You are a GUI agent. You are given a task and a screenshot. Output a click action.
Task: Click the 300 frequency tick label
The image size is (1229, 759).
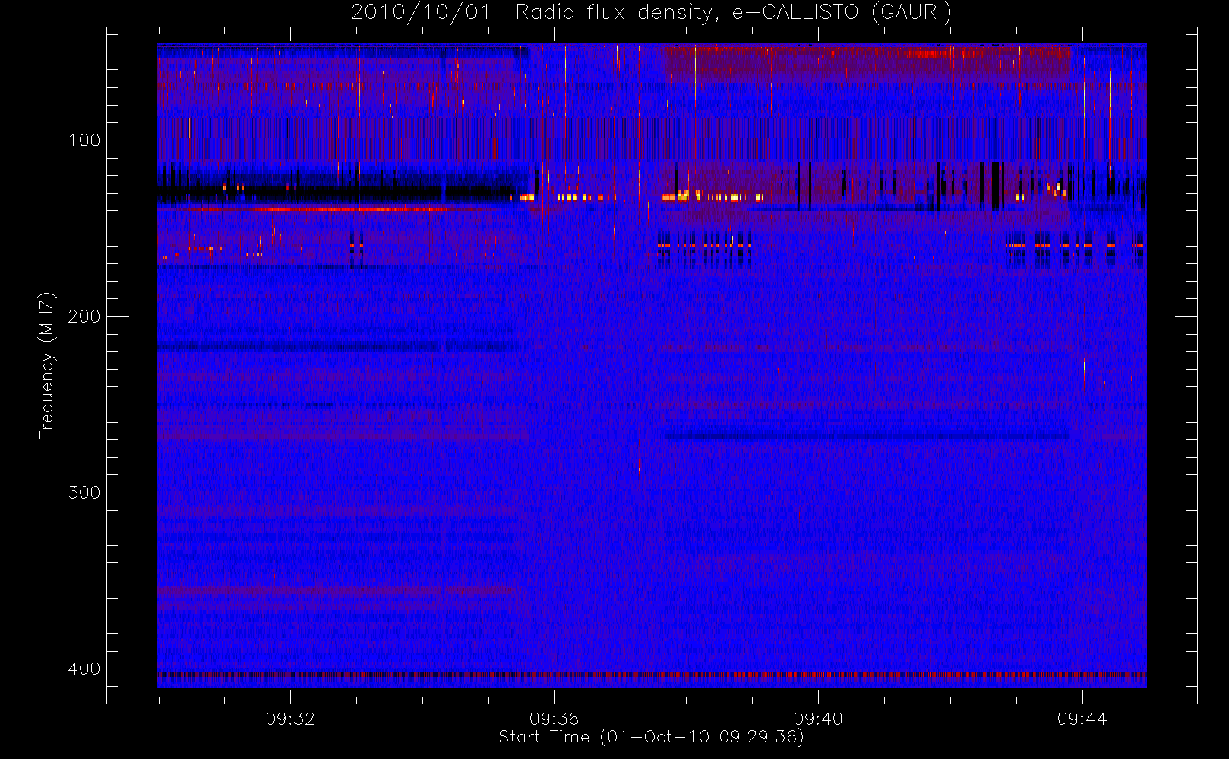tap(84, 493)
